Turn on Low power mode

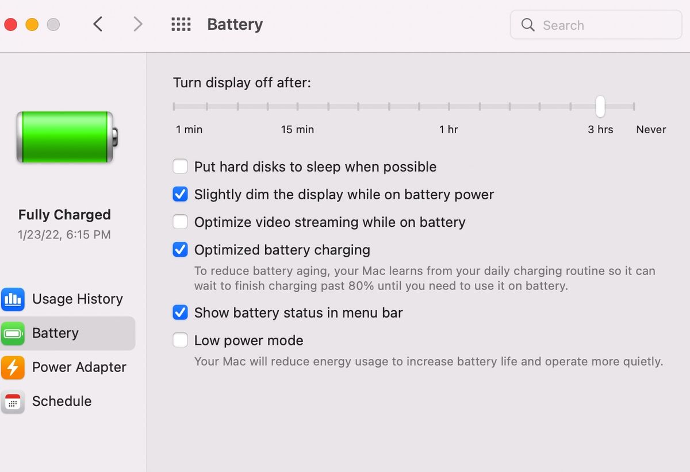tap(181, 341)
